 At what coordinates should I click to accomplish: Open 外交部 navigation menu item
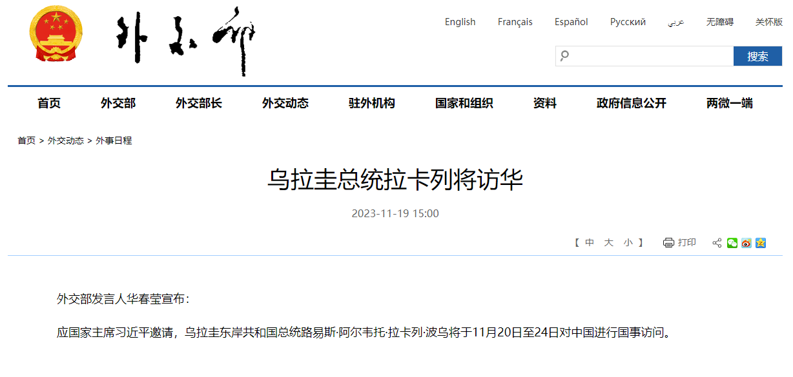click(118, 103)
